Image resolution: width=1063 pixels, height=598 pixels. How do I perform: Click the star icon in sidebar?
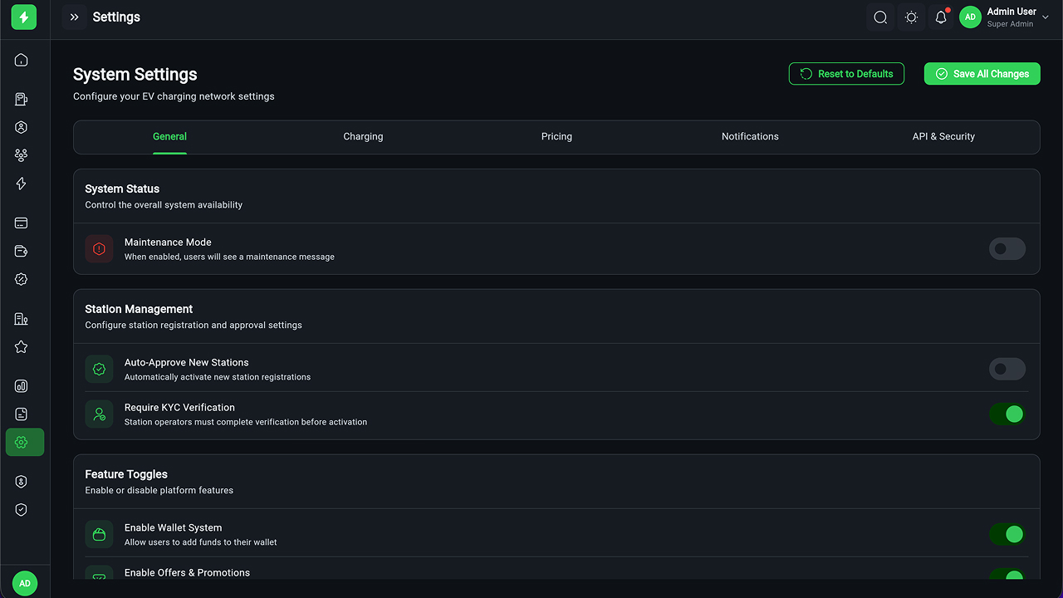[22, 347]
